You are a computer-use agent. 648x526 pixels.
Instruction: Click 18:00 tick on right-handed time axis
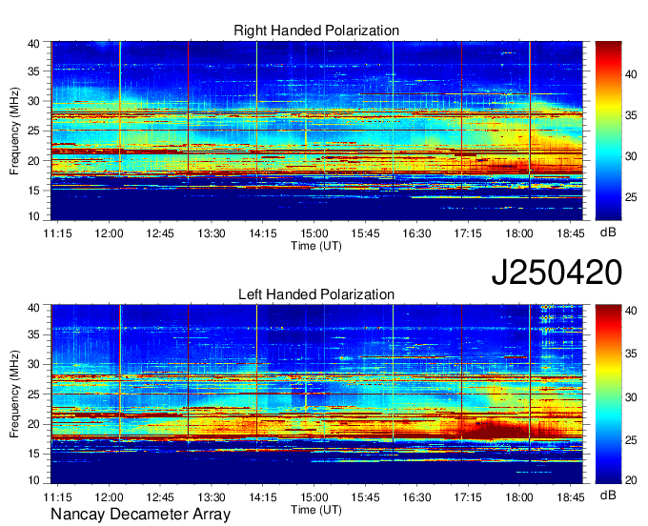tap(519, 233)
